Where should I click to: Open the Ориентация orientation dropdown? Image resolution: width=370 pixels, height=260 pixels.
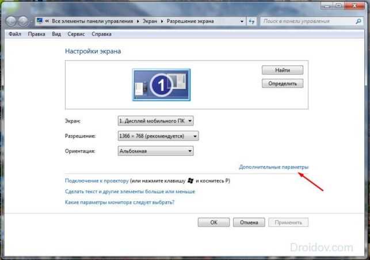click(x=156, y=151)
